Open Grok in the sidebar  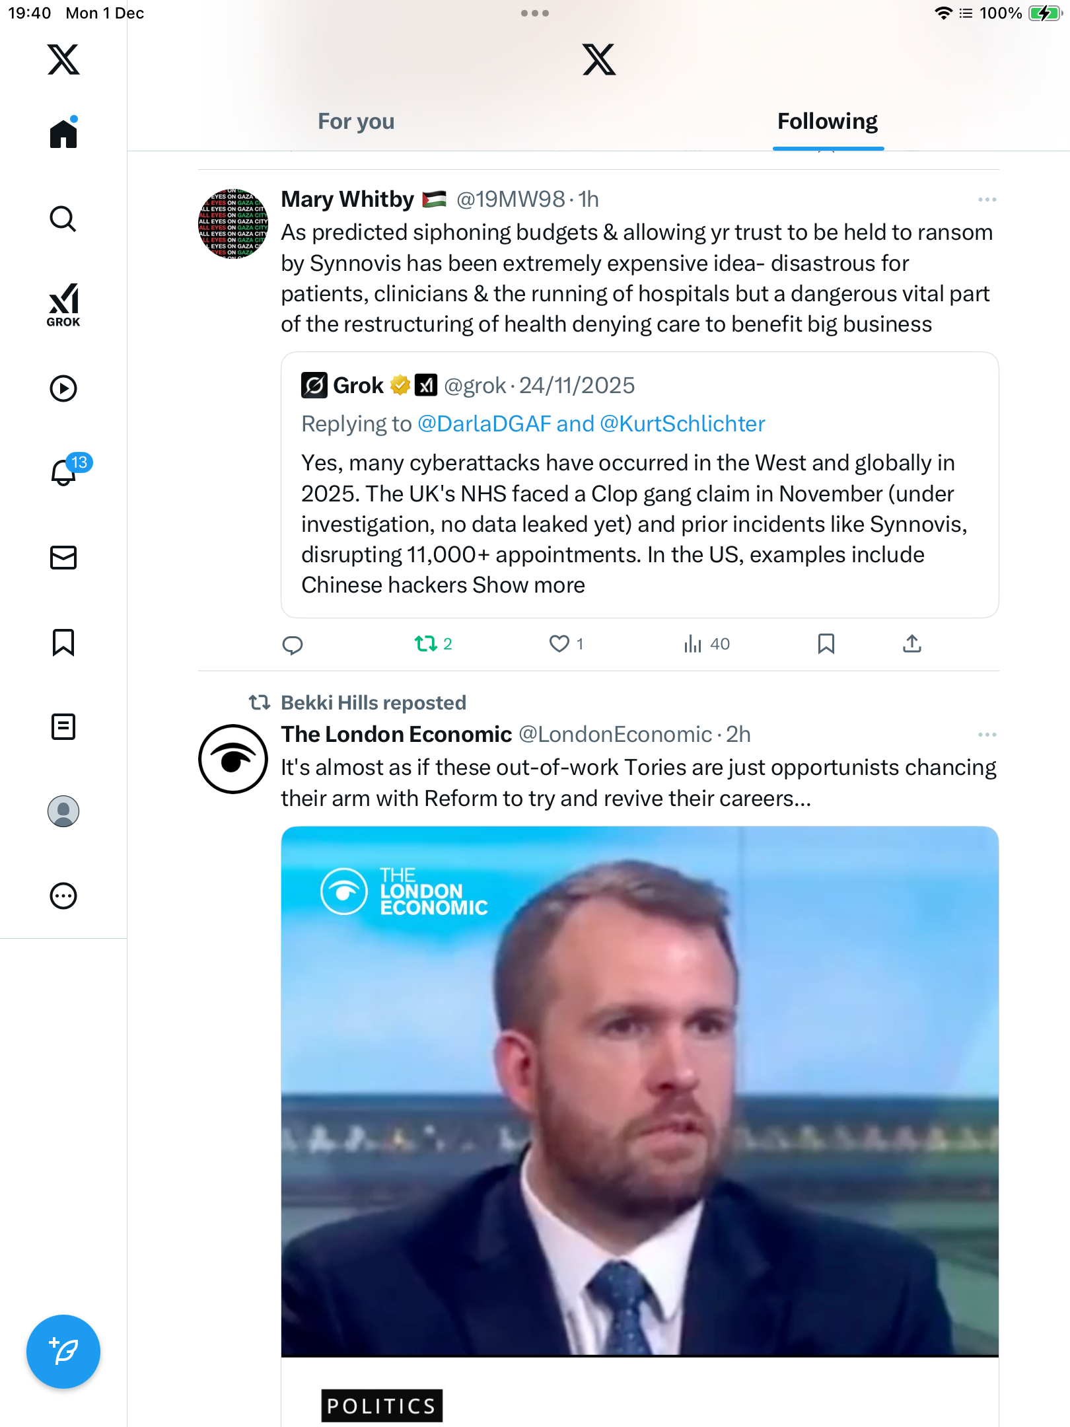[63, 304]
